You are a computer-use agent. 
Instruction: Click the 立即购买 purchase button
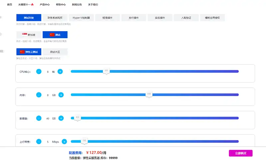[x=240, y=153]
